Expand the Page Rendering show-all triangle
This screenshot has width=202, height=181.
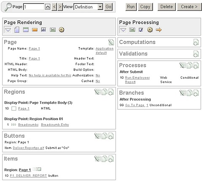(8, 30)
